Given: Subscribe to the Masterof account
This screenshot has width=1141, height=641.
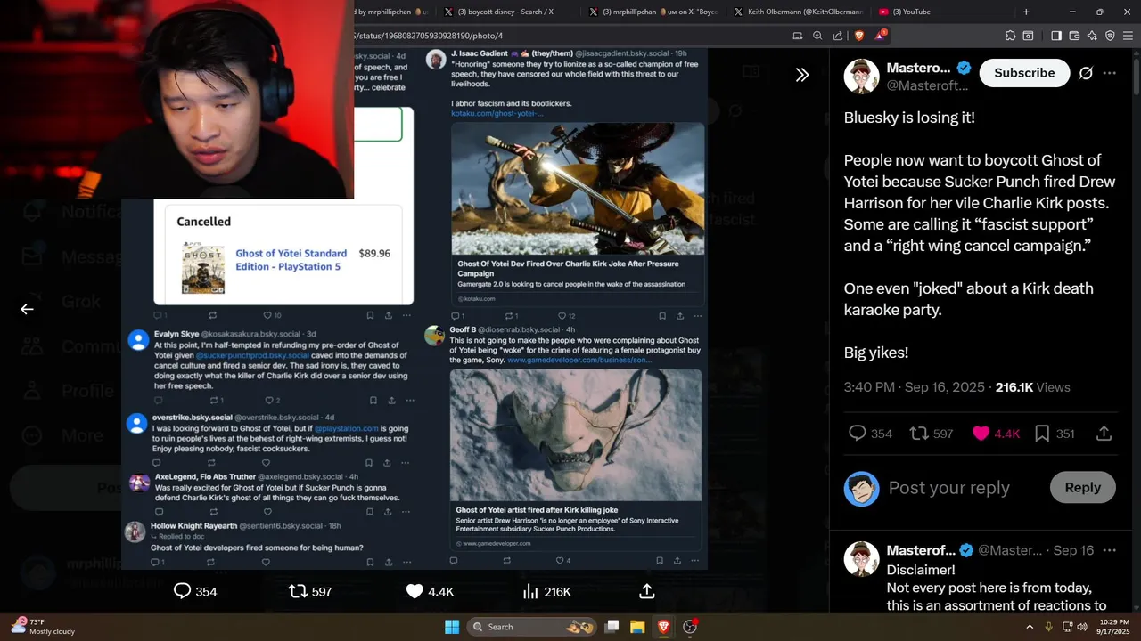Looking at the screenshot, I should (1024, 73).
